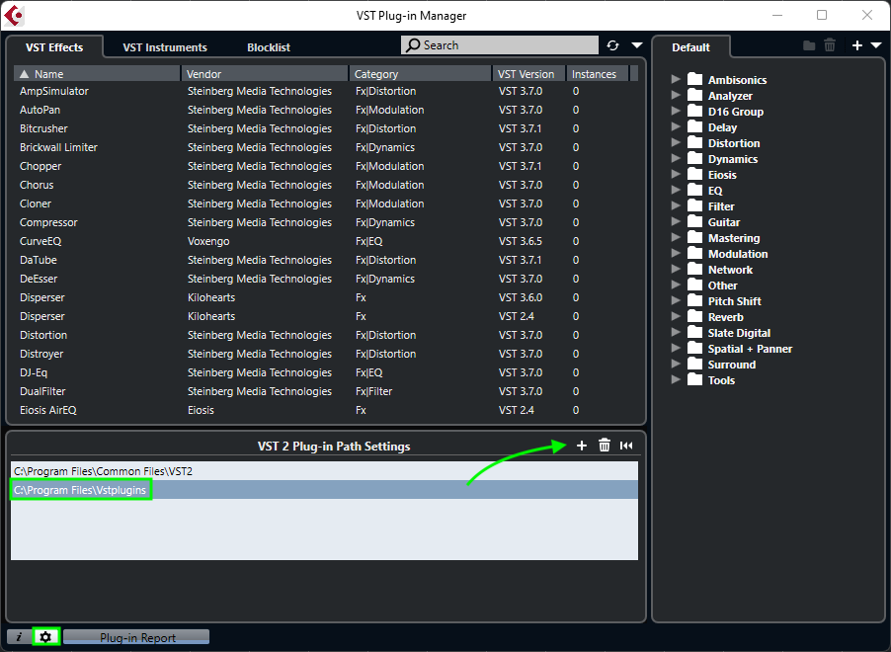The width and height of the screenshot is (891, 652).
Task: Select the Distroyer plug-in
Action: coord(326,354)
